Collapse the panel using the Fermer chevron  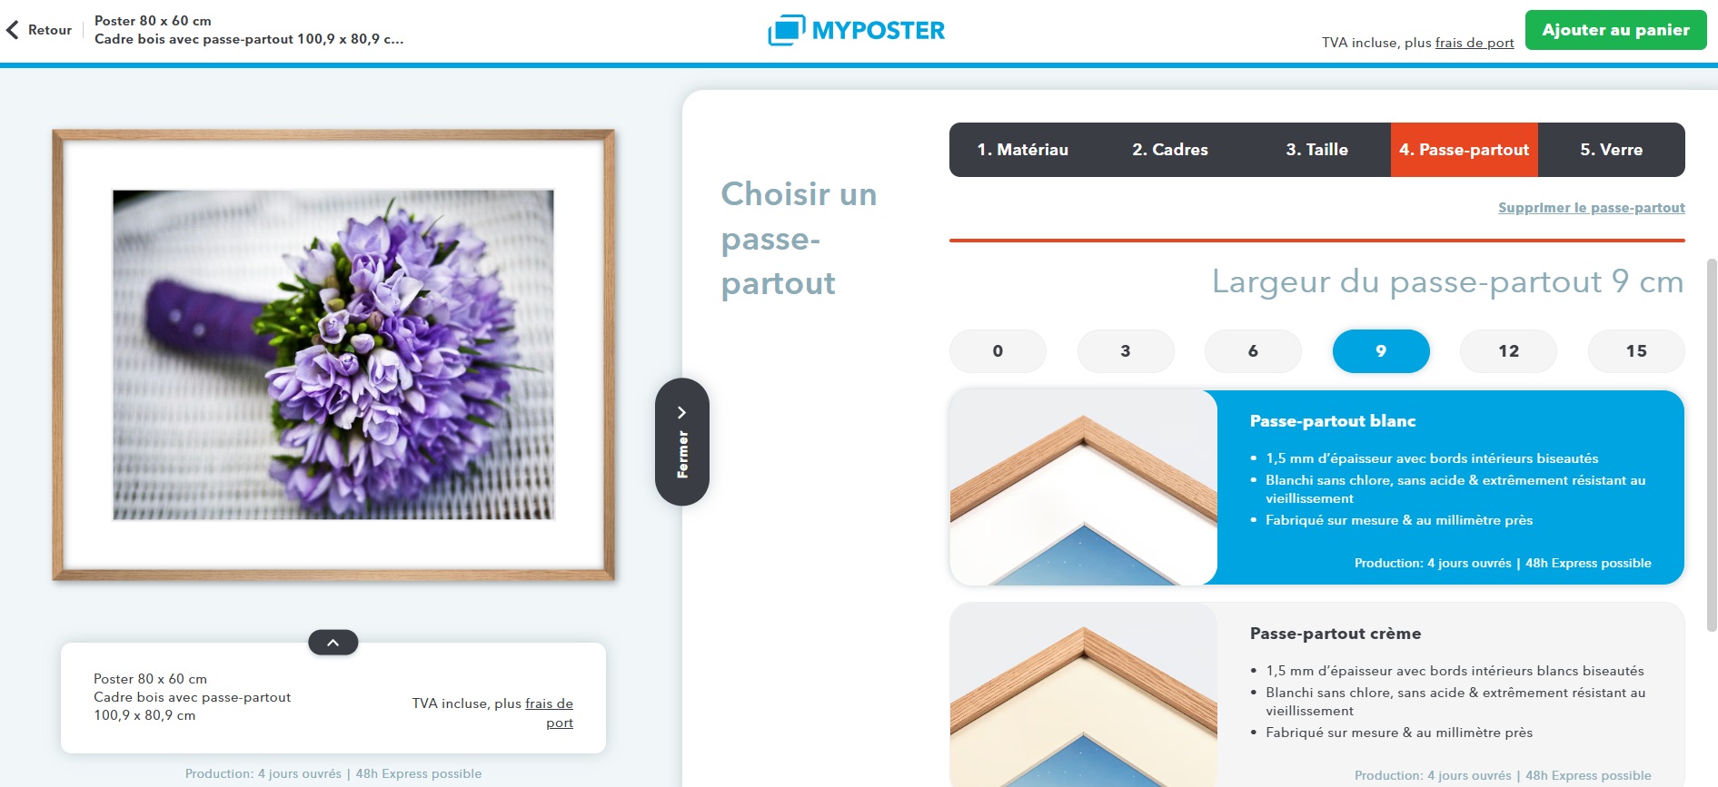[x=682, y=442]
